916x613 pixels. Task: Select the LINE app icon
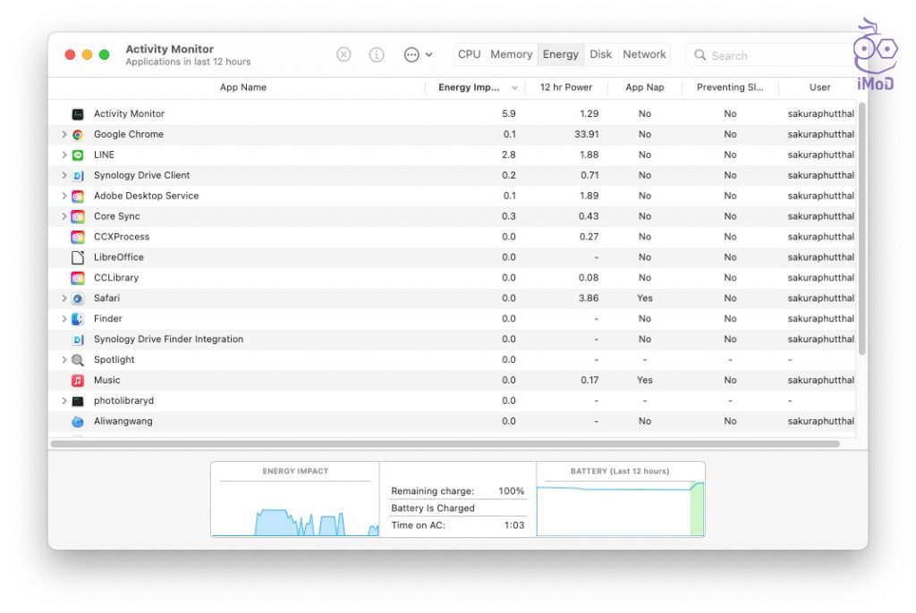click(x=79, y=155)
